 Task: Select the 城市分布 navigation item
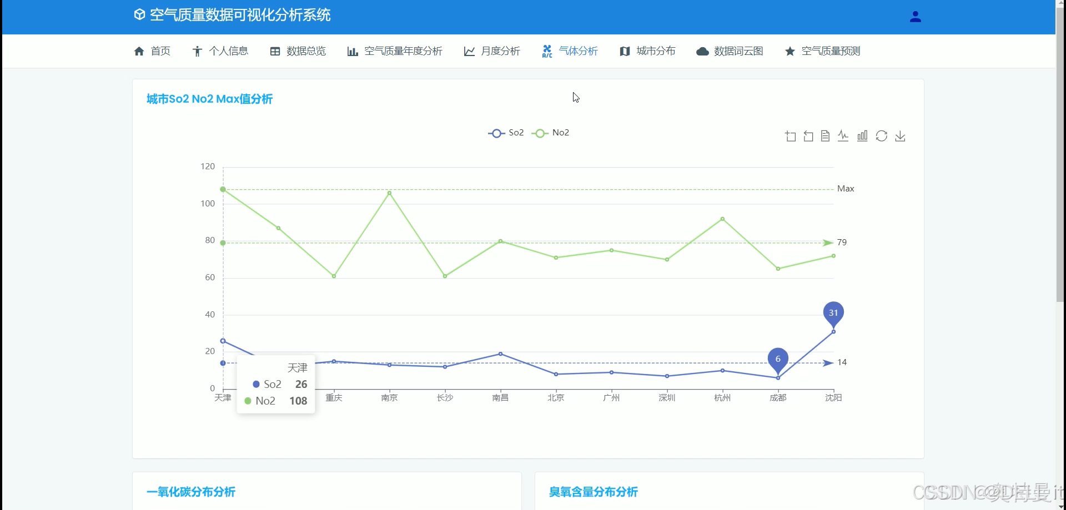point(647,51)
